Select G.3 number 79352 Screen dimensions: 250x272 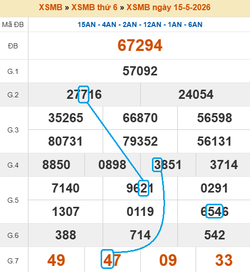pos(140,141)
